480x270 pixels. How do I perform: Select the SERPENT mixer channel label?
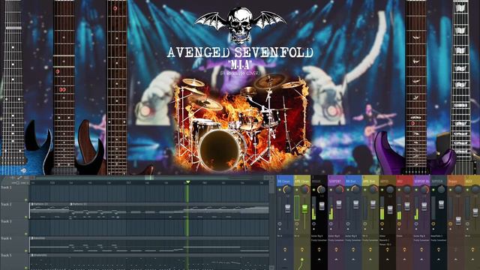pos(336,181)
